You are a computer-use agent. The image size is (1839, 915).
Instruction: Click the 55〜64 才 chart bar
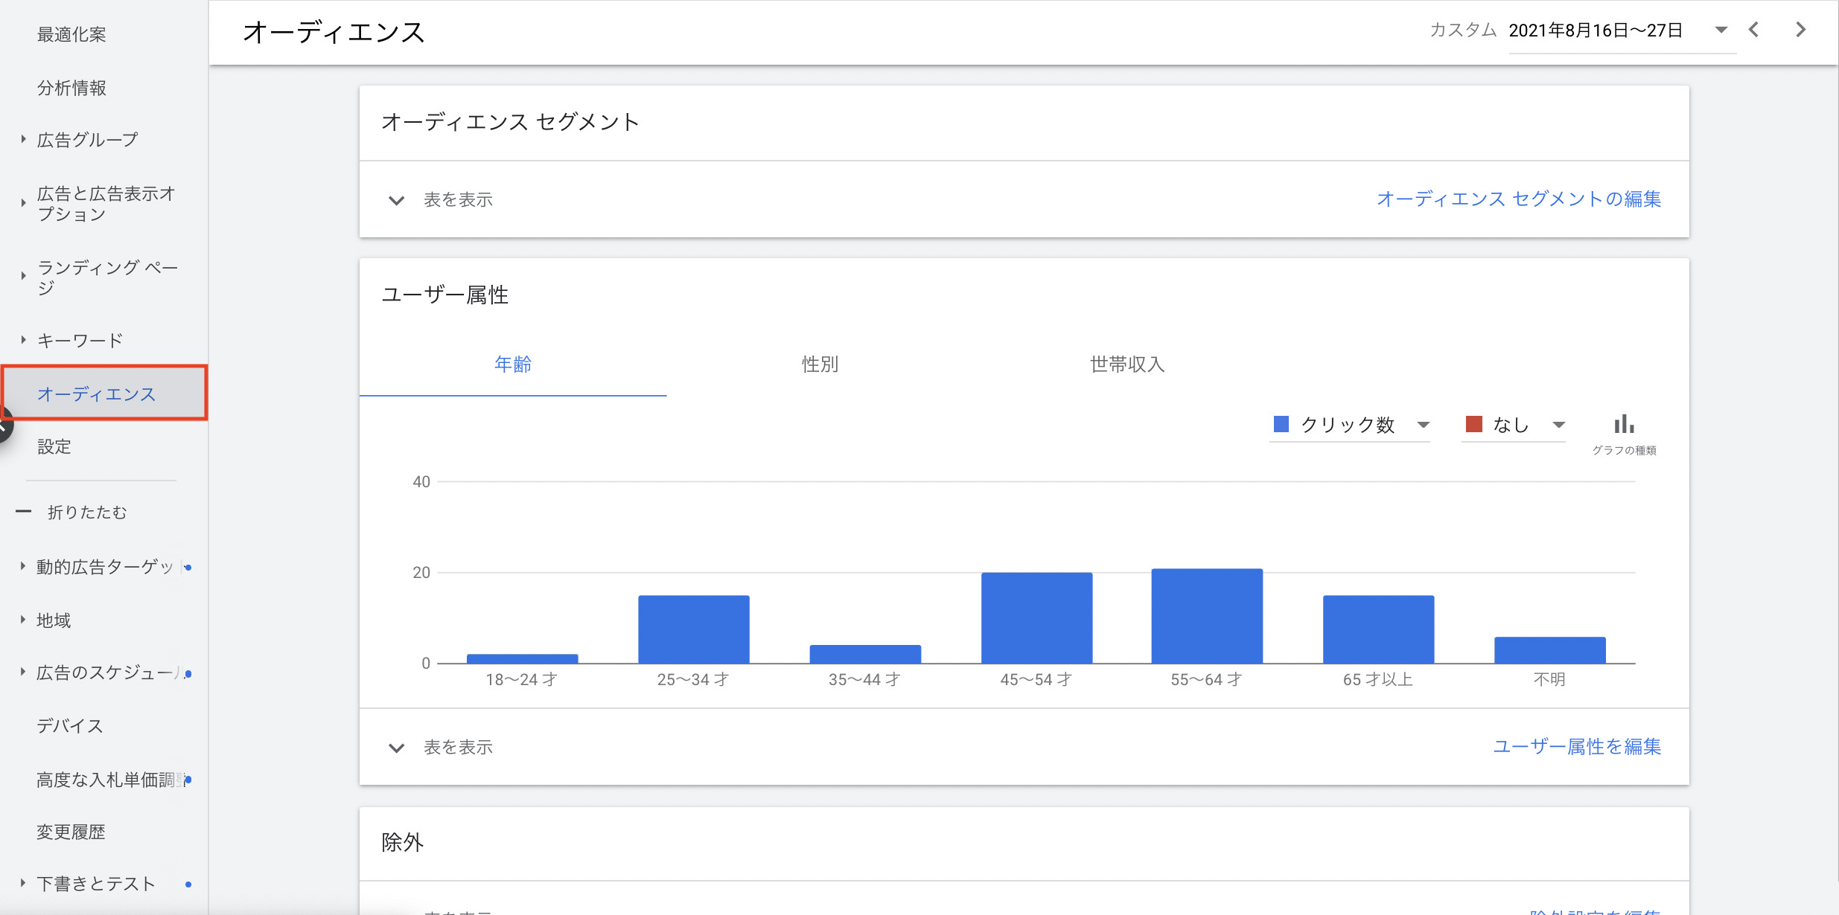[1207, 616]
